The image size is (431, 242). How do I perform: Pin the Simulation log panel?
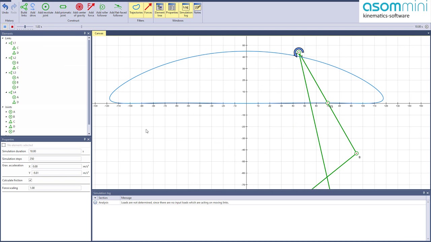pos(424,193)
